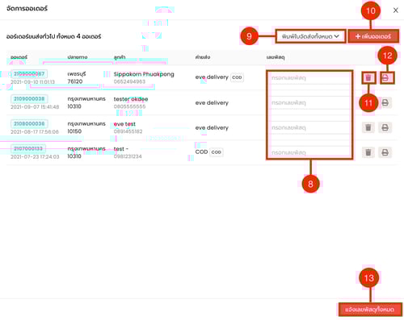Delete order 2108000036 using trash icon
The image size is (404, 320).
368,127
